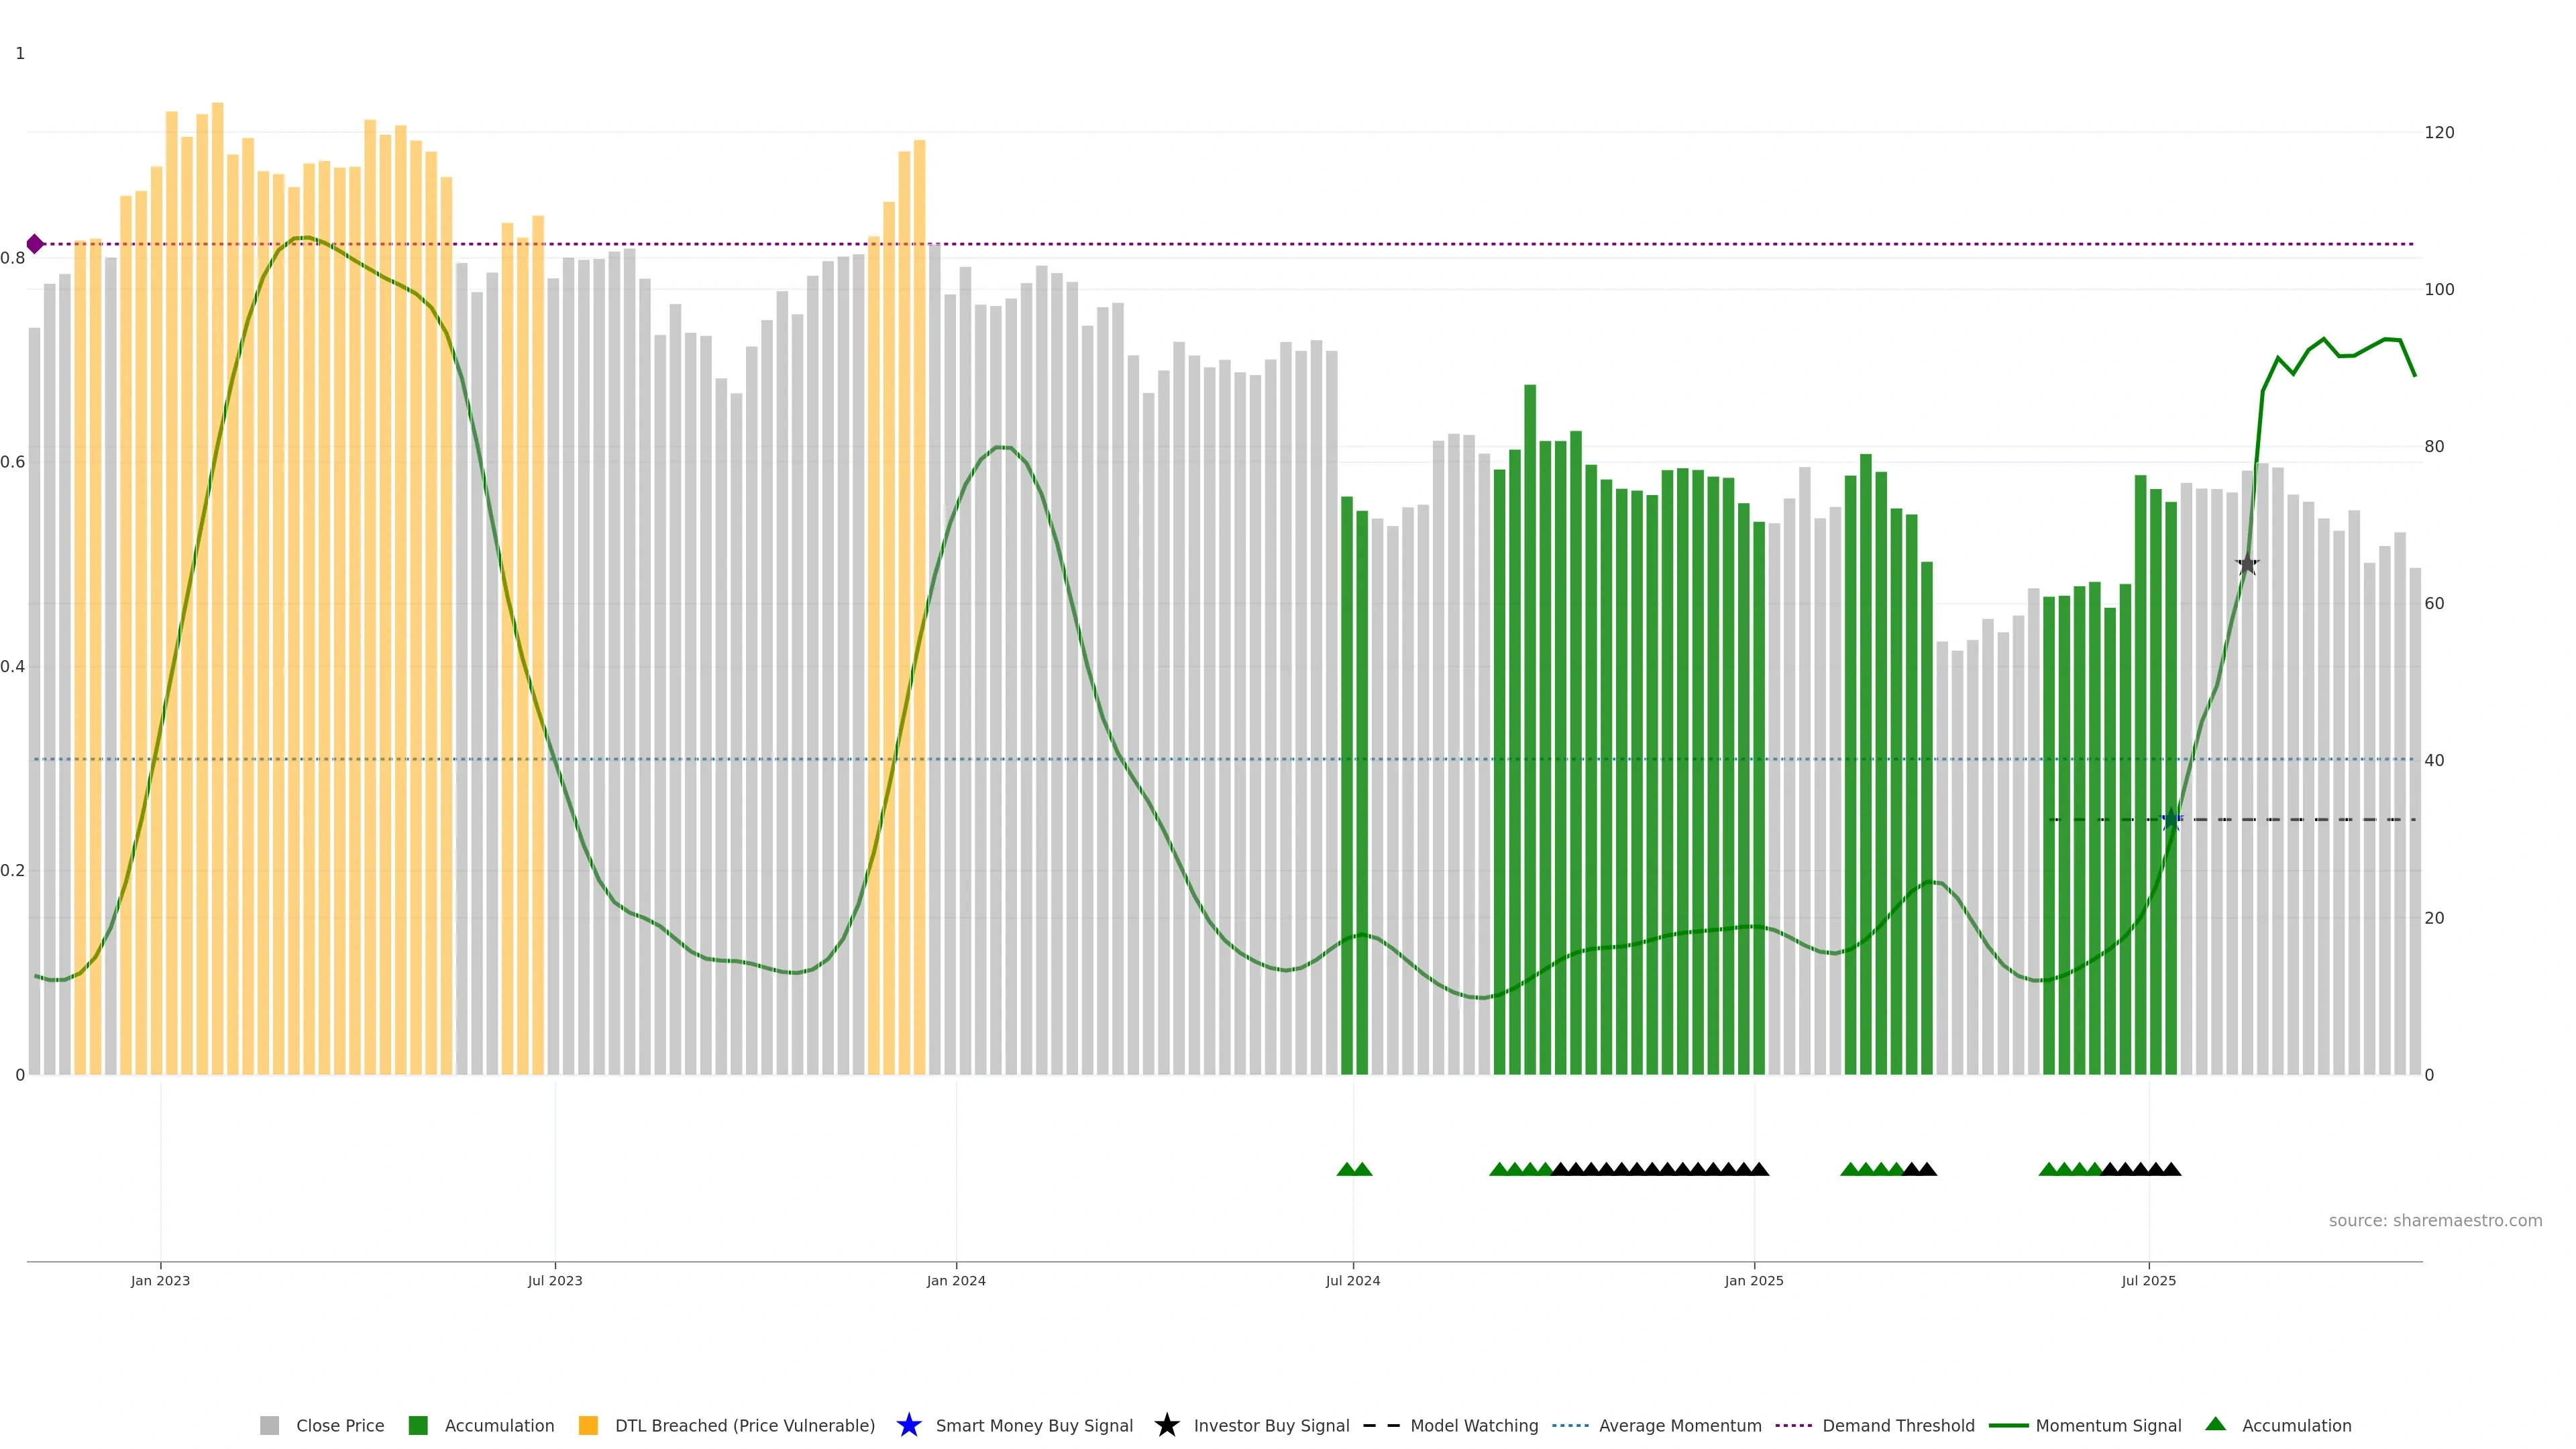Click the green triangle Accumulation legend icon
Viewport: 2576px width, 1449px height.
(x=2215, y=1424)
